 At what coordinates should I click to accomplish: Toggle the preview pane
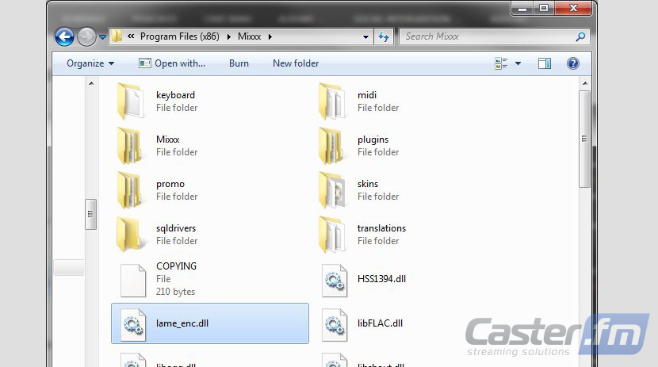click(545, 63)
